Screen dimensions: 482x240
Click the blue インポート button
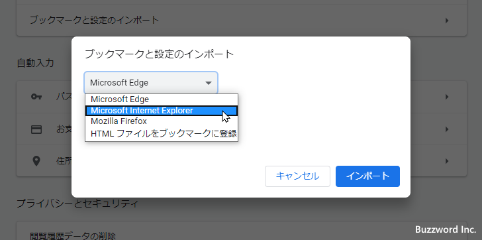pyautogui.click(x=367, y=176)
